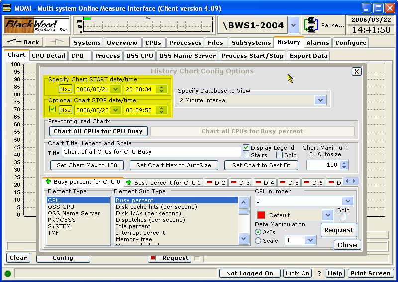Open the database interval dropdown

(320, 100)
